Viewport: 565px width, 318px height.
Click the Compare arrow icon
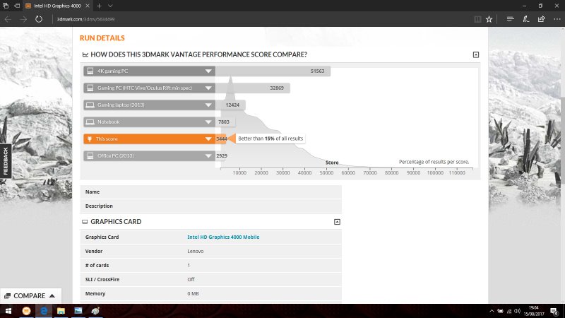pyautogui.click(x=52, y=295)
